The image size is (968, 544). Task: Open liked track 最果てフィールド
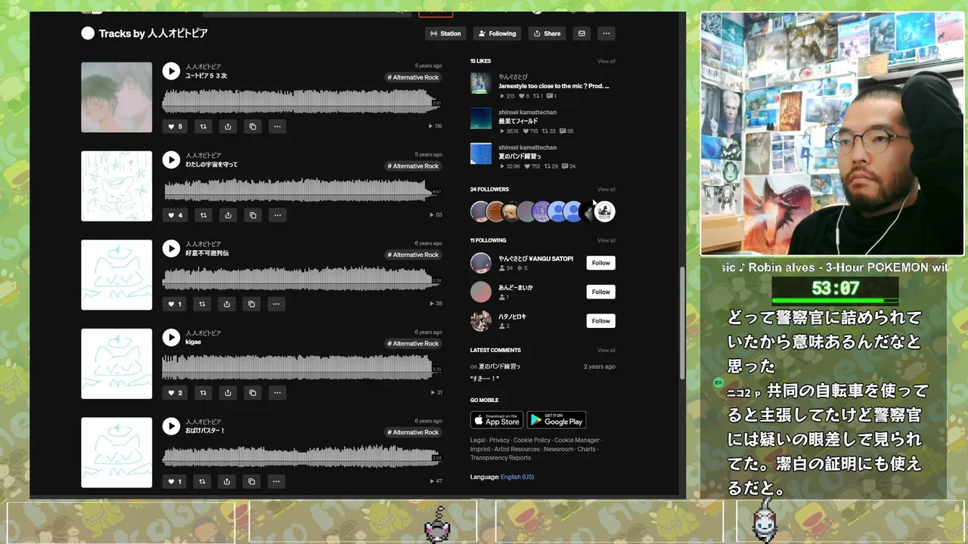(x=518, y=121)
